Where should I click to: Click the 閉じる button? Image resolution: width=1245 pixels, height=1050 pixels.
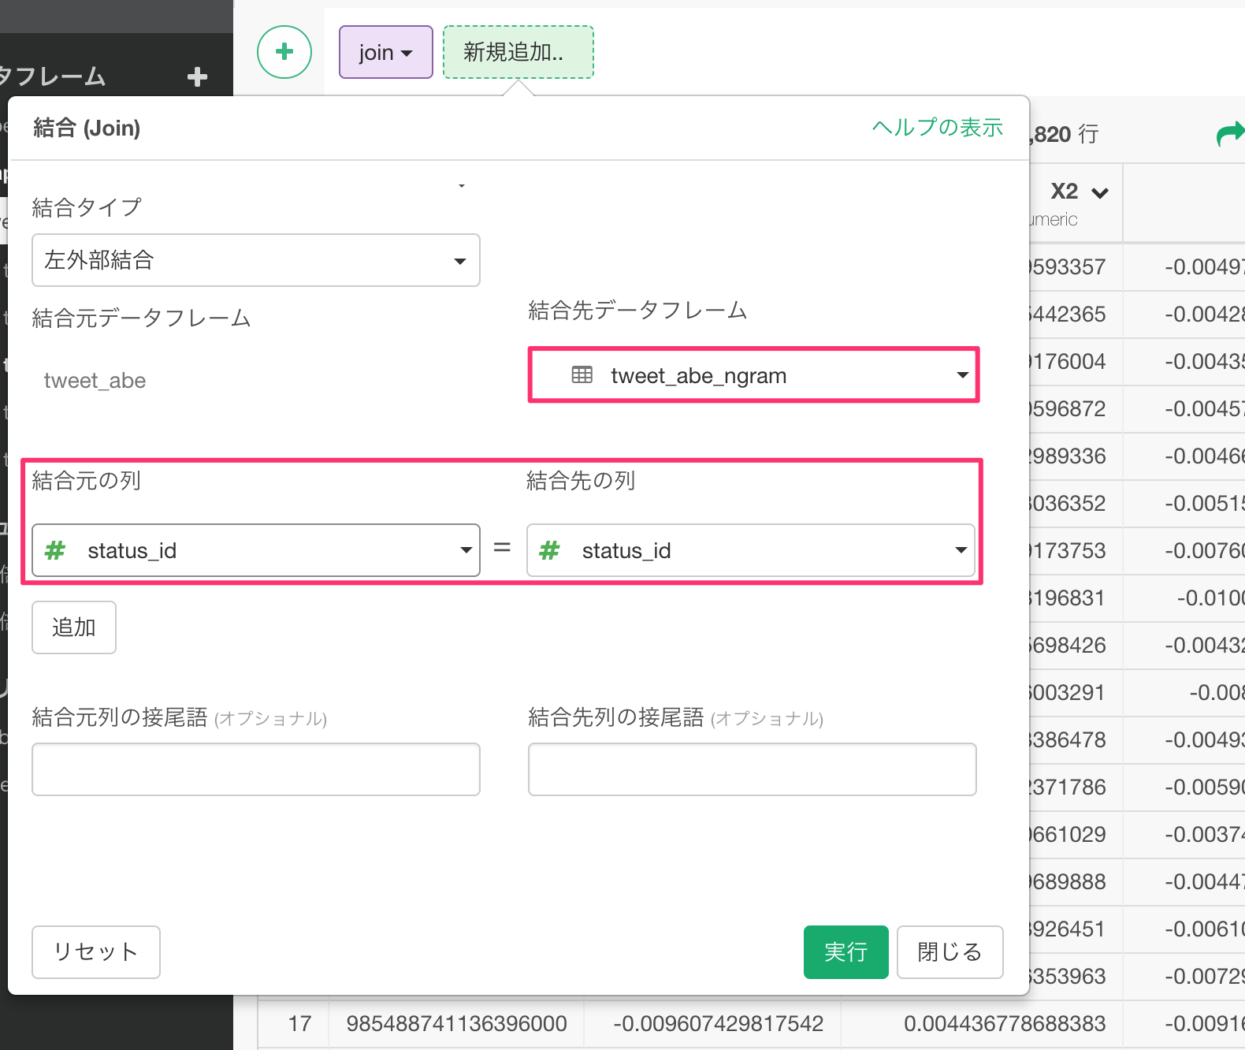[950, 952]
